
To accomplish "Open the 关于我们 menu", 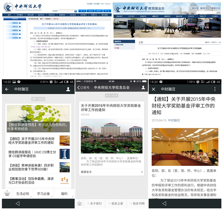I will pos(95,204).
